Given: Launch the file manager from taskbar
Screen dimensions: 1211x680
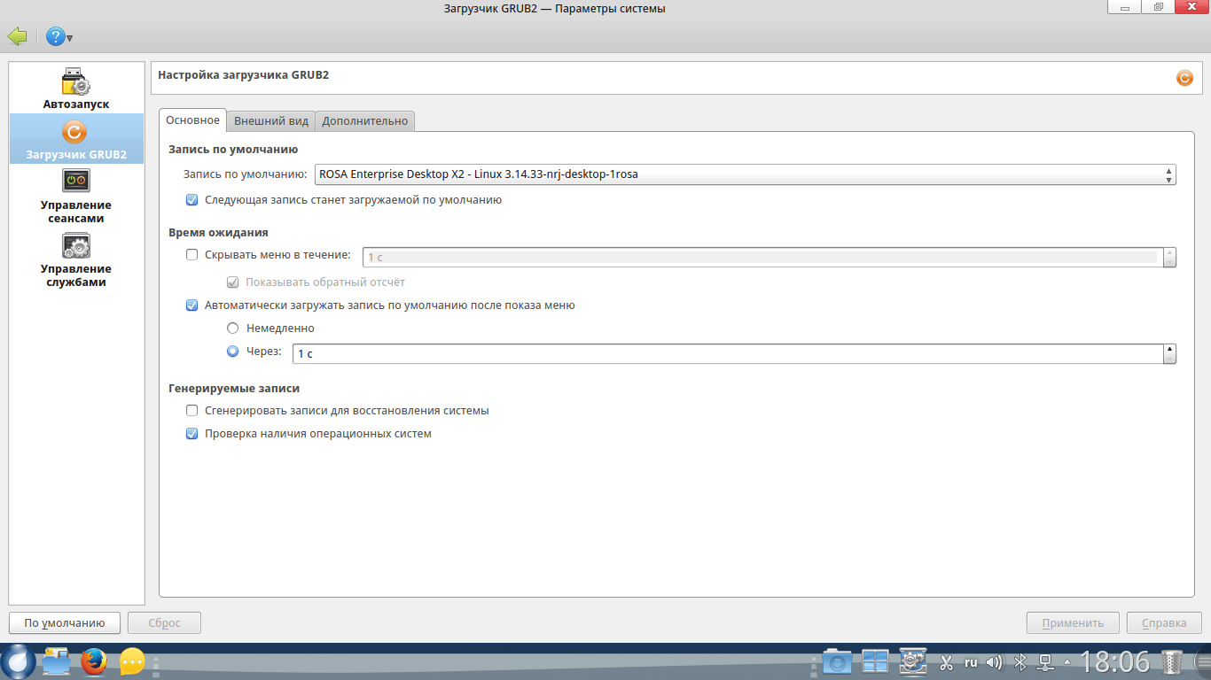Looking at the screenshot, I should click(x=55, y=661).
